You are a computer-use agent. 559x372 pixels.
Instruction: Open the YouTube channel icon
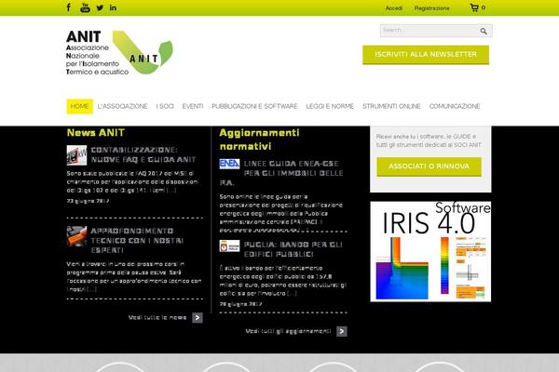coord(85,7)
